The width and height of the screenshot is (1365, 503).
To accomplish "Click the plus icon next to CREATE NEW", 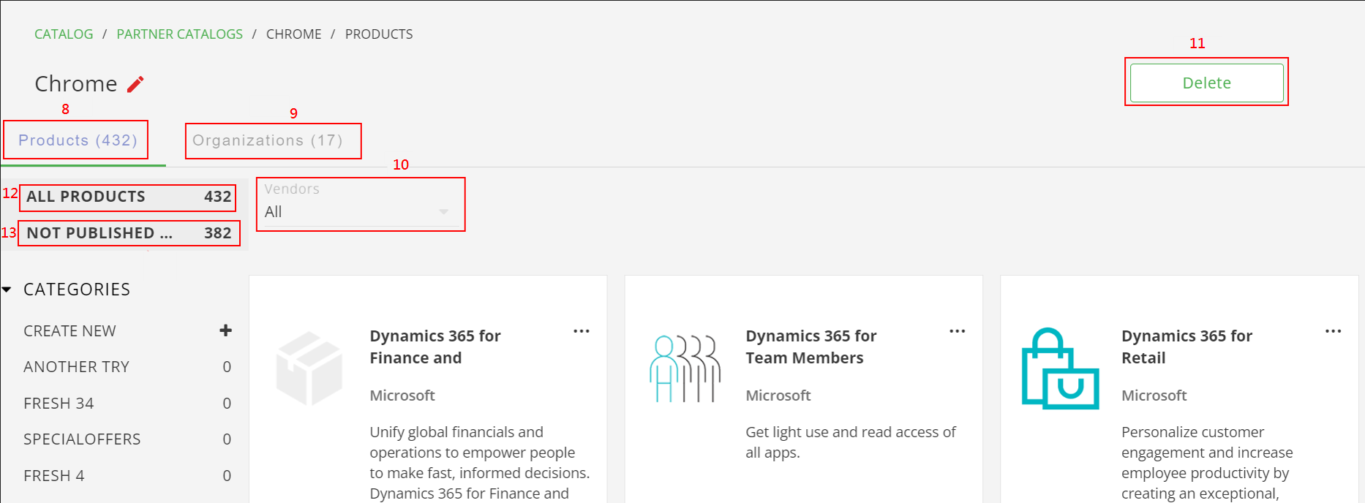I will (225, 330).
